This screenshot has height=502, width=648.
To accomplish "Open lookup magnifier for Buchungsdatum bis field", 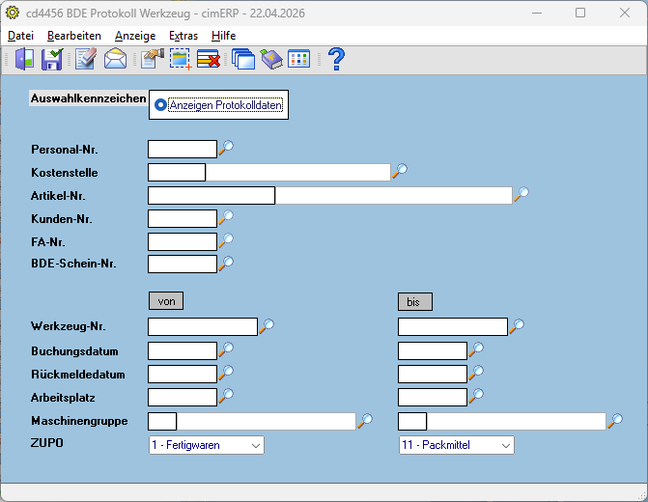I will pos(476,349).
